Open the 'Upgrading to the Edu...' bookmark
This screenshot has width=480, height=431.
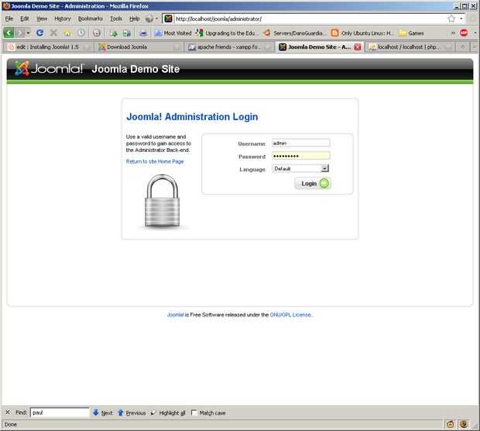pos(228,33)
